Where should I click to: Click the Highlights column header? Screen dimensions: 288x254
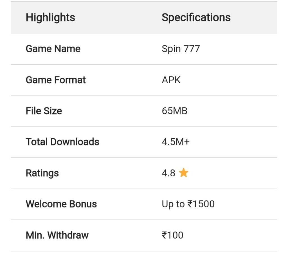coord(50,18)
